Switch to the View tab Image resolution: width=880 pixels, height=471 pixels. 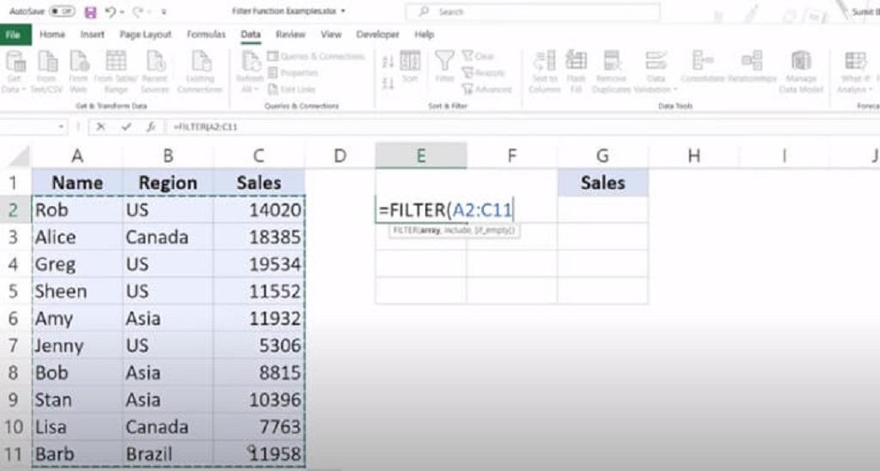pos(331,34)
